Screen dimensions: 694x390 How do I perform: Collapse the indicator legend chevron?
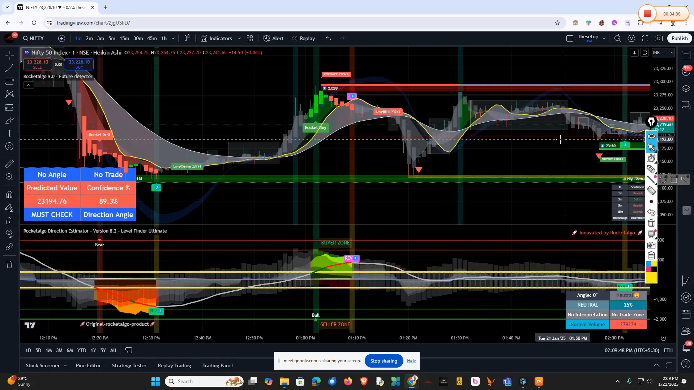(29, 85)
